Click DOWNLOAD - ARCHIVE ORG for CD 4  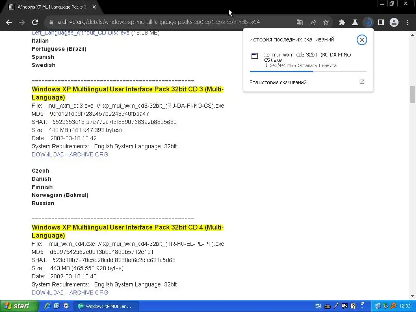[70, 292]
